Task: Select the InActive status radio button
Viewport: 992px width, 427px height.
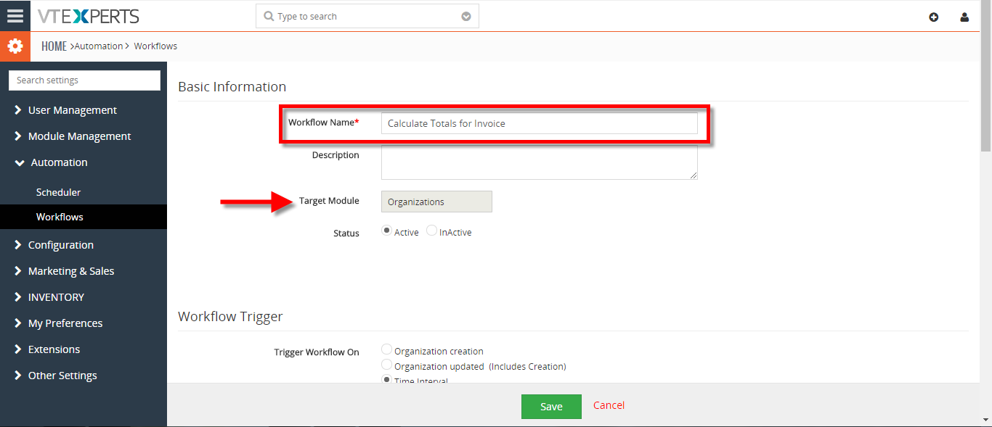Action: coord(431,231)
